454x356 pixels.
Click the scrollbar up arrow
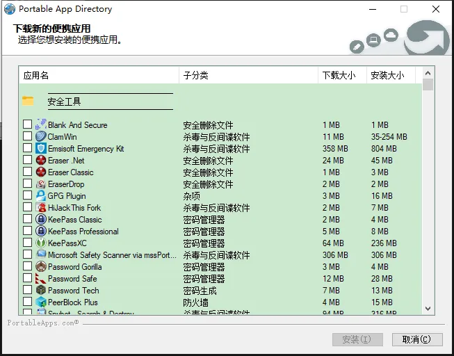[428, 73]
